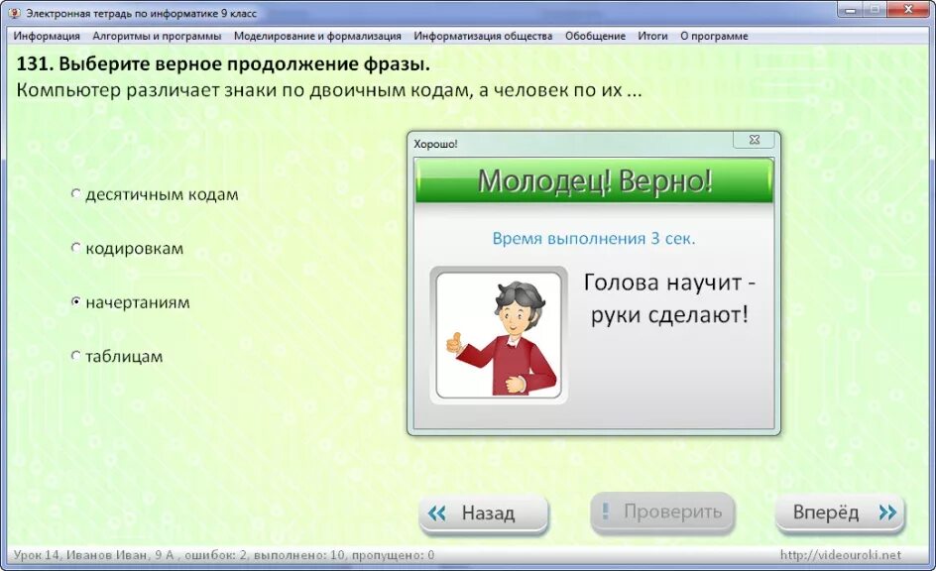Select the десятичным кодам answer option
This screenshot has width=936, height=571.
pos(154,194)
